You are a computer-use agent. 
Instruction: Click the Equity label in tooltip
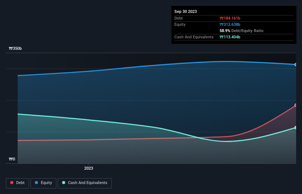180,24
